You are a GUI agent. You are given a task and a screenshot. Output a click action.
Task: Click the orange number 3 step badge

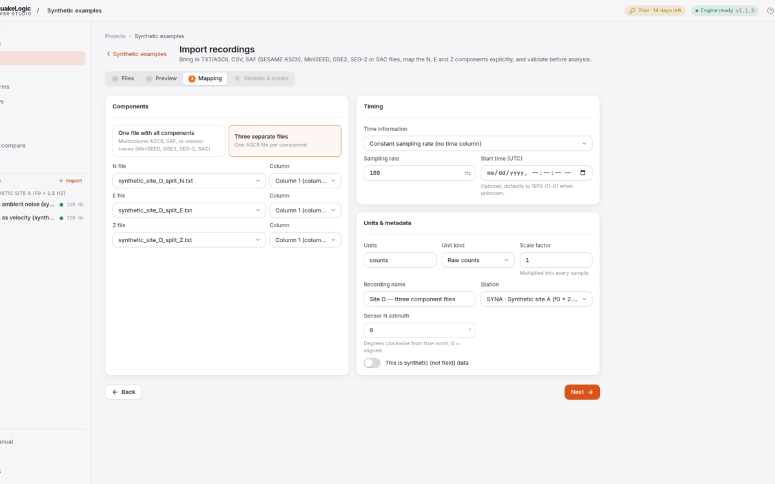click(x=192, y=79)
